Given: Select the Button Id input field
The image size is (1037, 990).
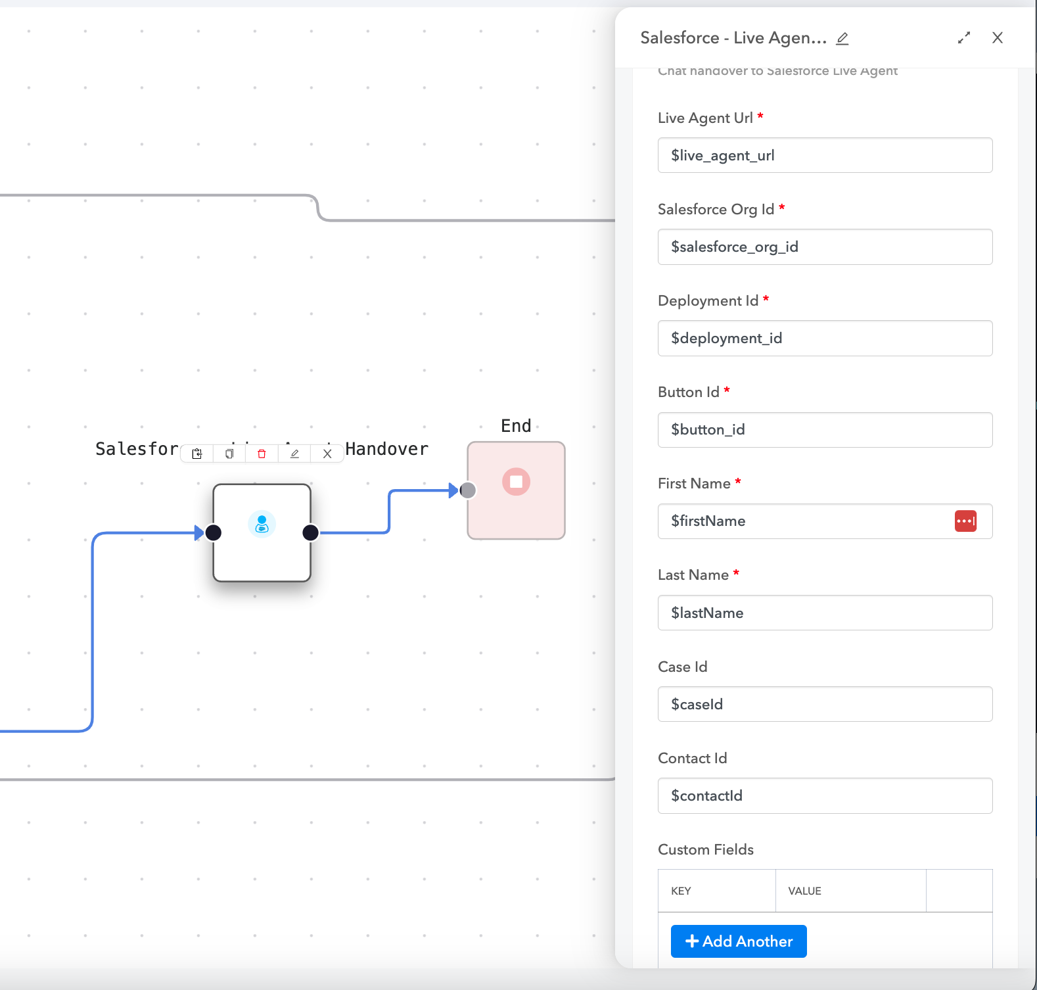Looking at the screenshot, I should [824, 430].
